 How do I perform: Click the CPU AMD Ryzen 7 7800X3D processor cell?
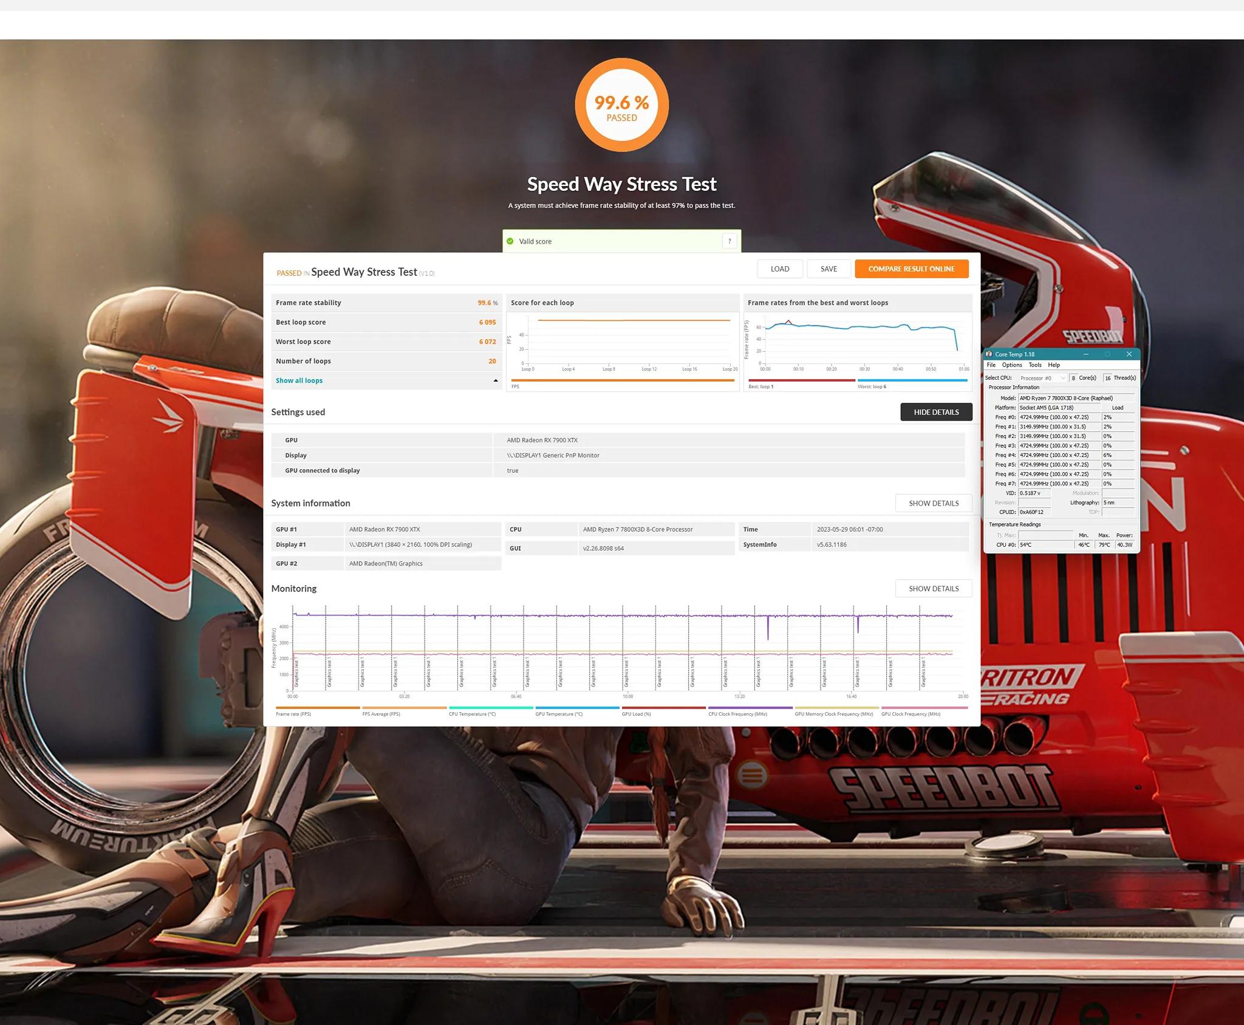pyautogui.click(x=656, y=529)
